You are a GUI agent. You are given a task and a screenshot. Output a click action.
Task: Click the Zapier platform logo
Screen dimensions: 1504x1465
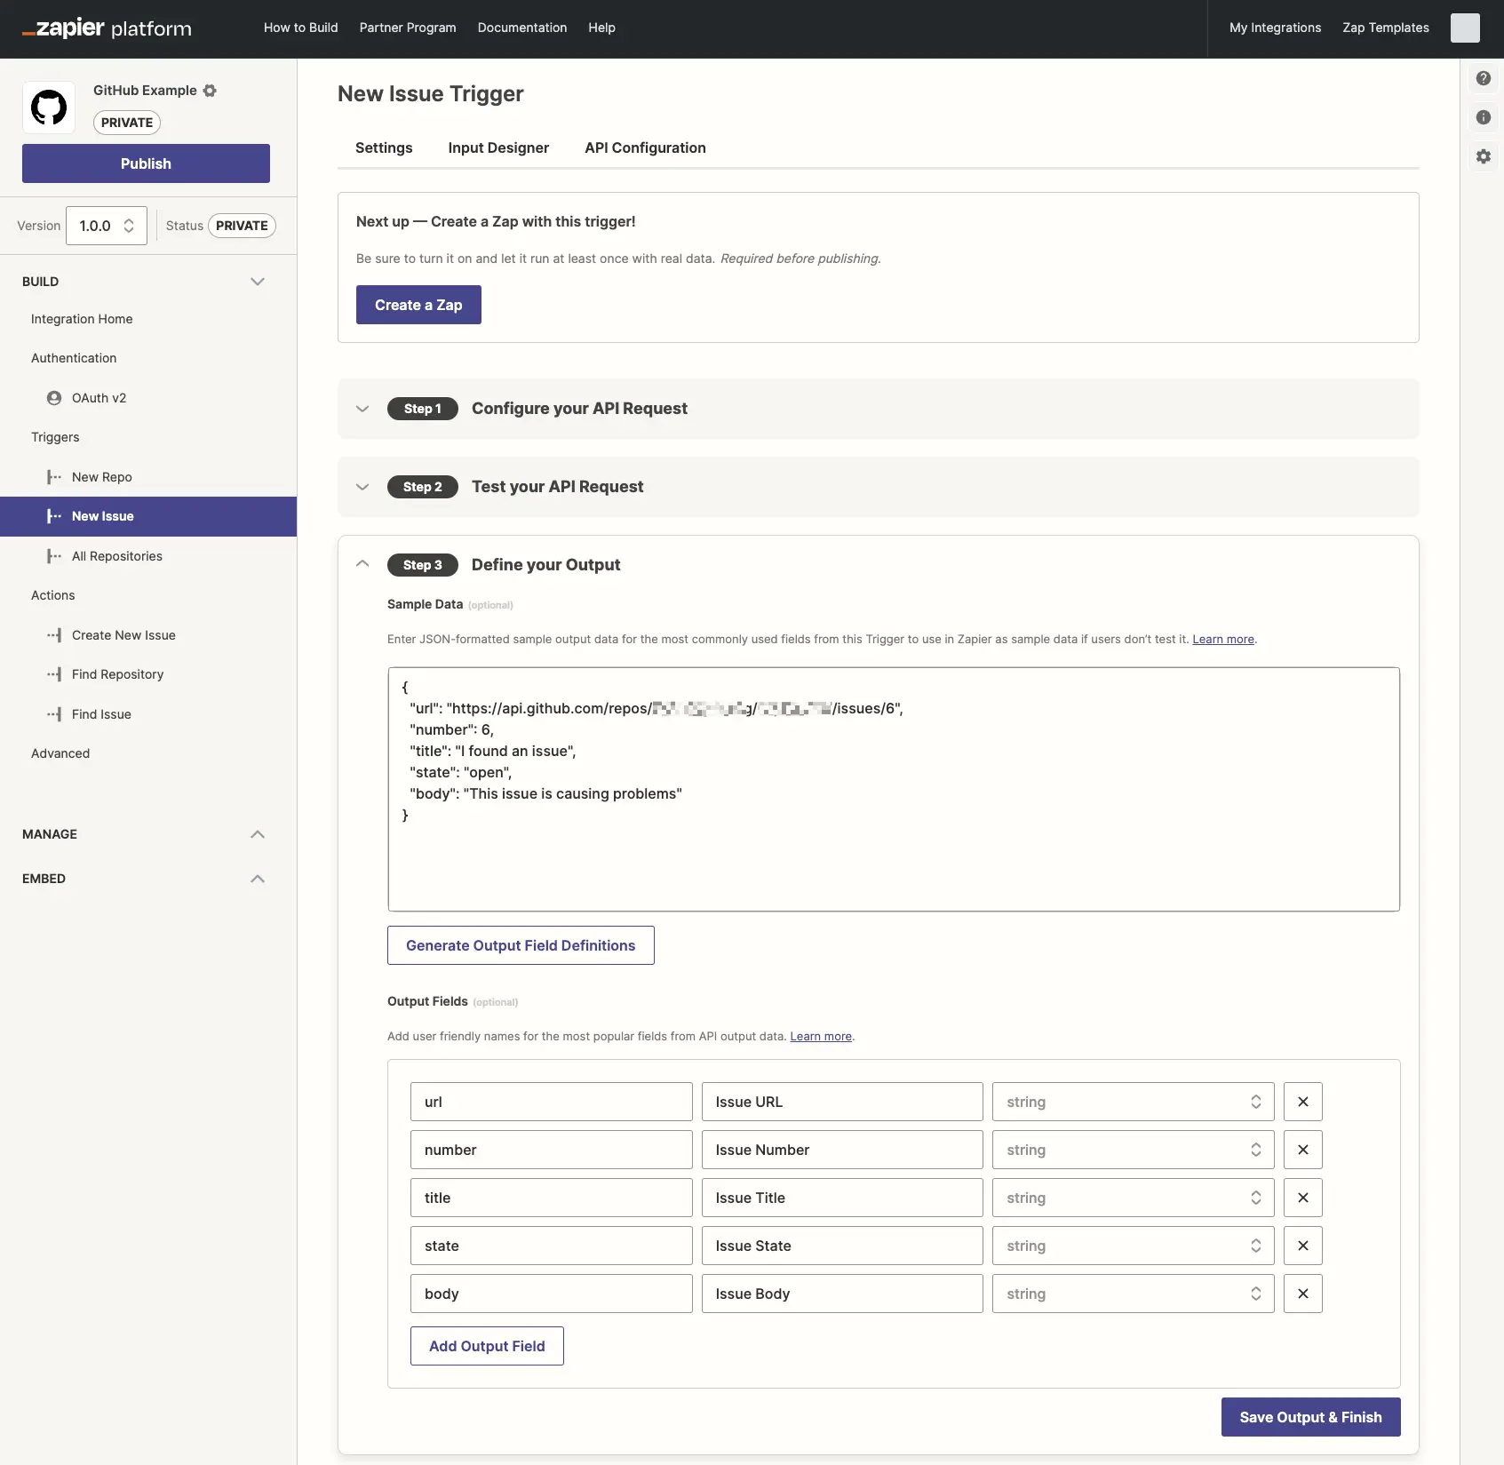pyautogui.click(x=107, y=28)
